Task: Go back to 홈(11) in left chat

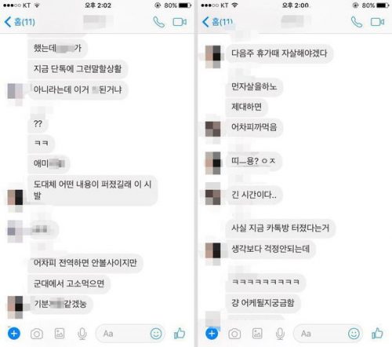Action: tap(20, 22)
